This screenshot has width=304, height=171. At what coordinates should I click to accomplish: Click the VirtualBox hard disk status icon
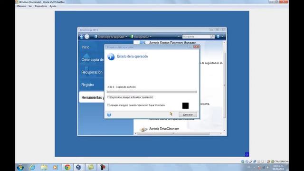point(243,161)
